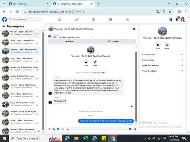Open Jessie 2 Beds 1 Bath House chat
This screenshot has height=142, width=190.
coord(21,42)
